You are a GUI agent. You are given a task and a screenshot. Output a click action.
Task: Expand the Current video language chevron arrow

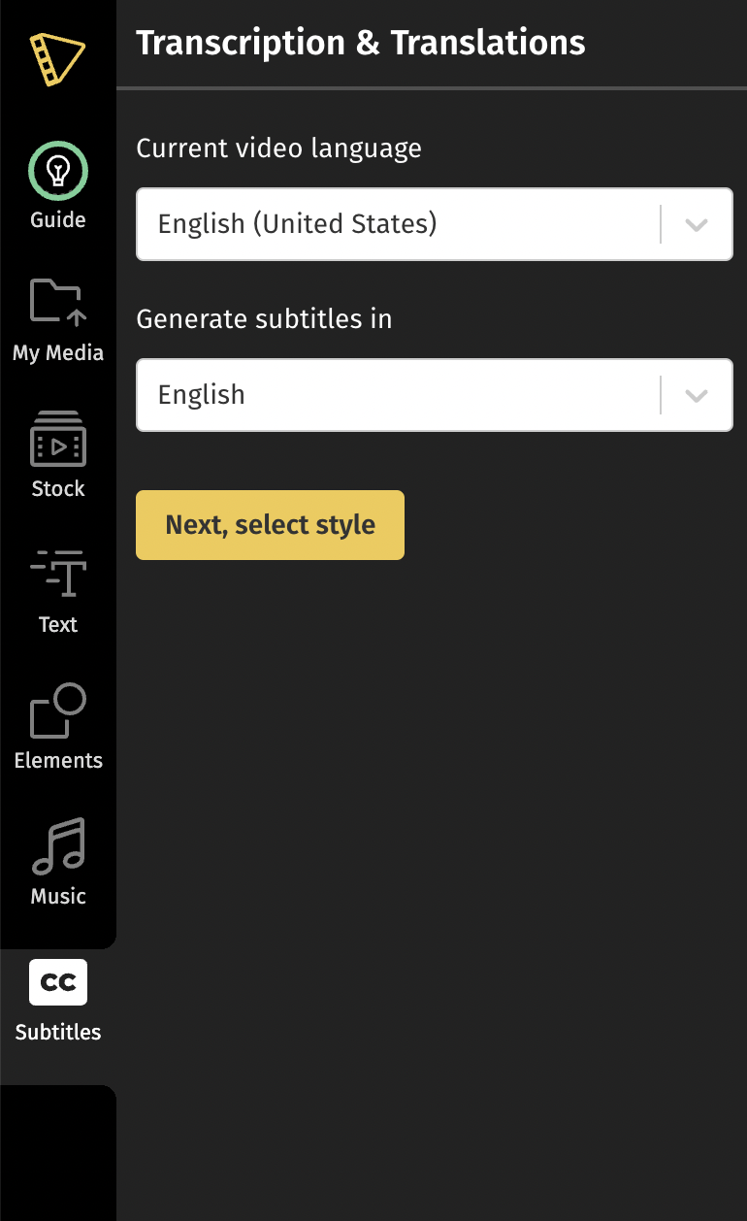pyautogui.click(x=697, y=224)
